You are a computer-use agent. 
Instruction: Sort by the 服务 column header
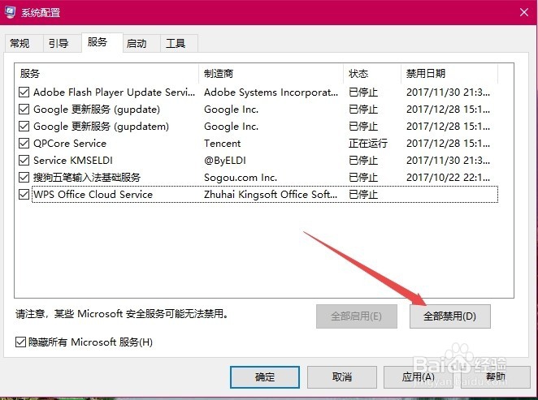[x=106, y=73]
